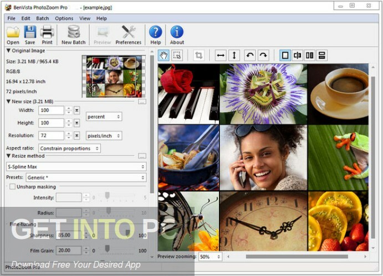Click the Resolution stepper arrows
The width and height of the screenshot is (383, 276).
tap(69, 136)
